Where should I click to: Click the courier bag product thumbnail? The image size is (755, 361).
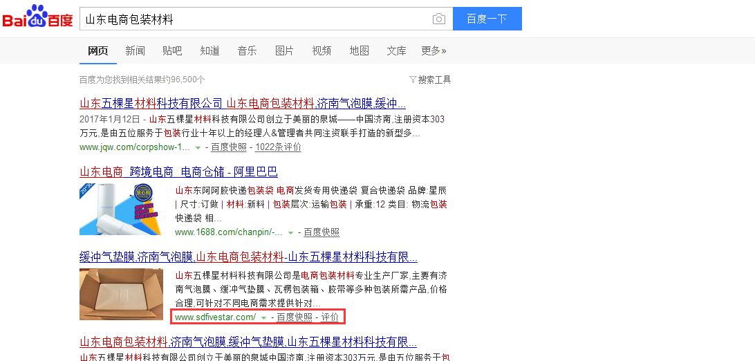tap(121, 208)
